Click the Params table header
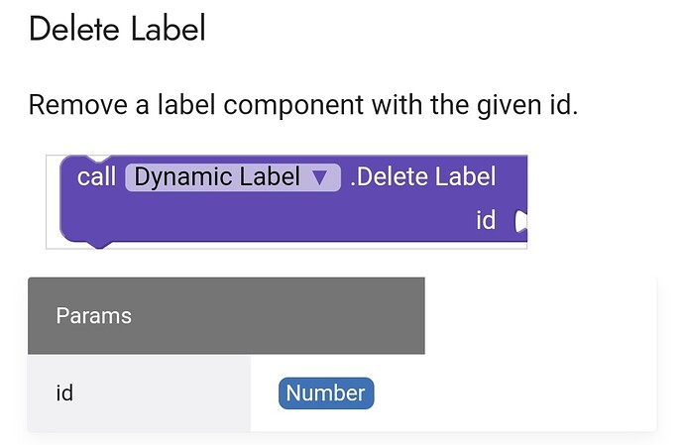The height and width of the screenshot is (445, 684). [x=94, y=315]
